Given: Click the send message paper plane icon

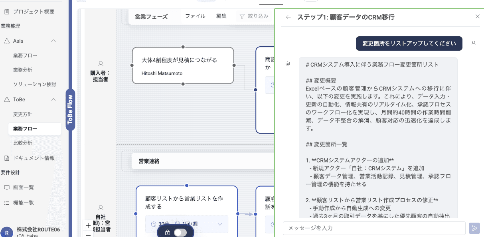Looking at the screenshot, I should 474,228.
